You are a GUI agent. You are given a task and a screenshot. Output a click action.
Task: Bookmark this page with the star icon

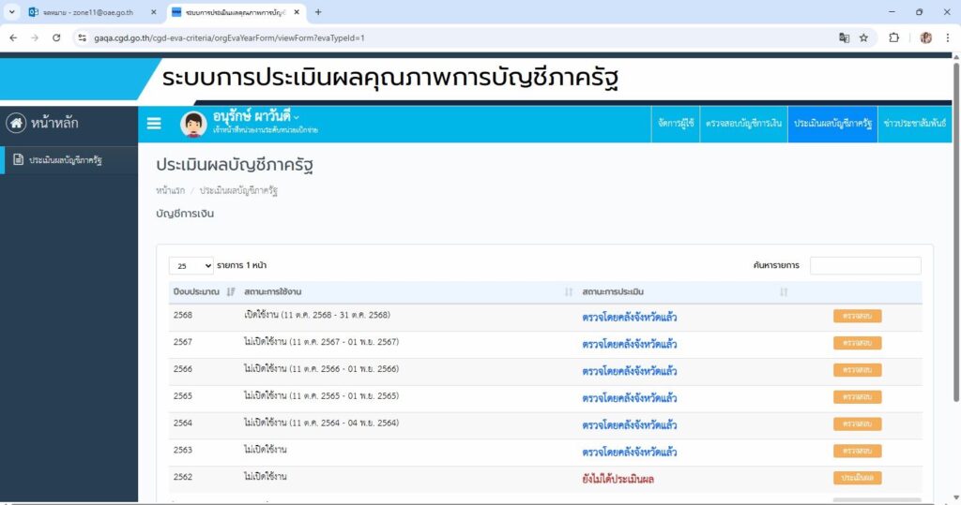(x=863, y=37)
